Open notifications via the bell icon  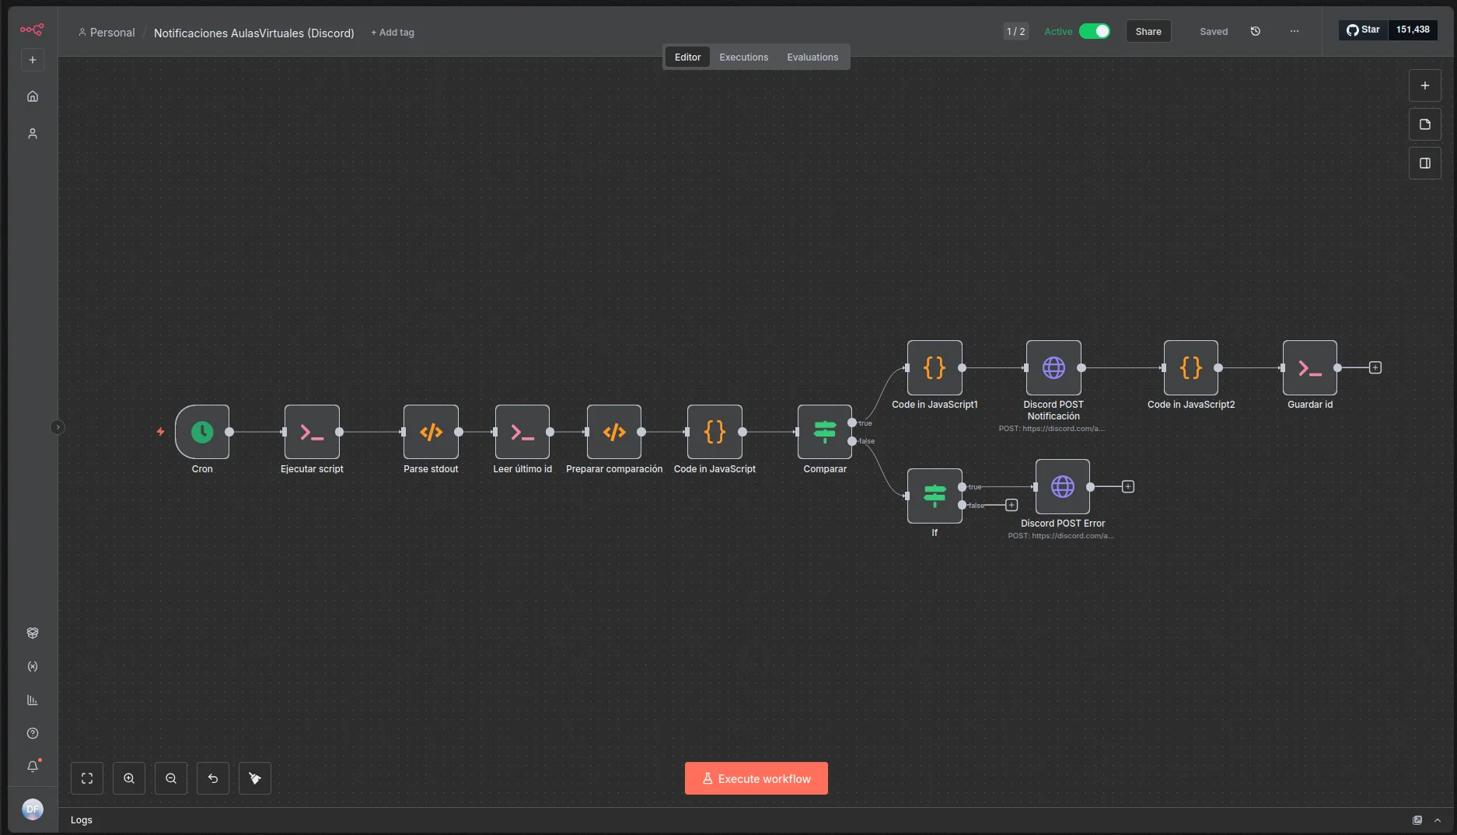(x=32, y=766)
